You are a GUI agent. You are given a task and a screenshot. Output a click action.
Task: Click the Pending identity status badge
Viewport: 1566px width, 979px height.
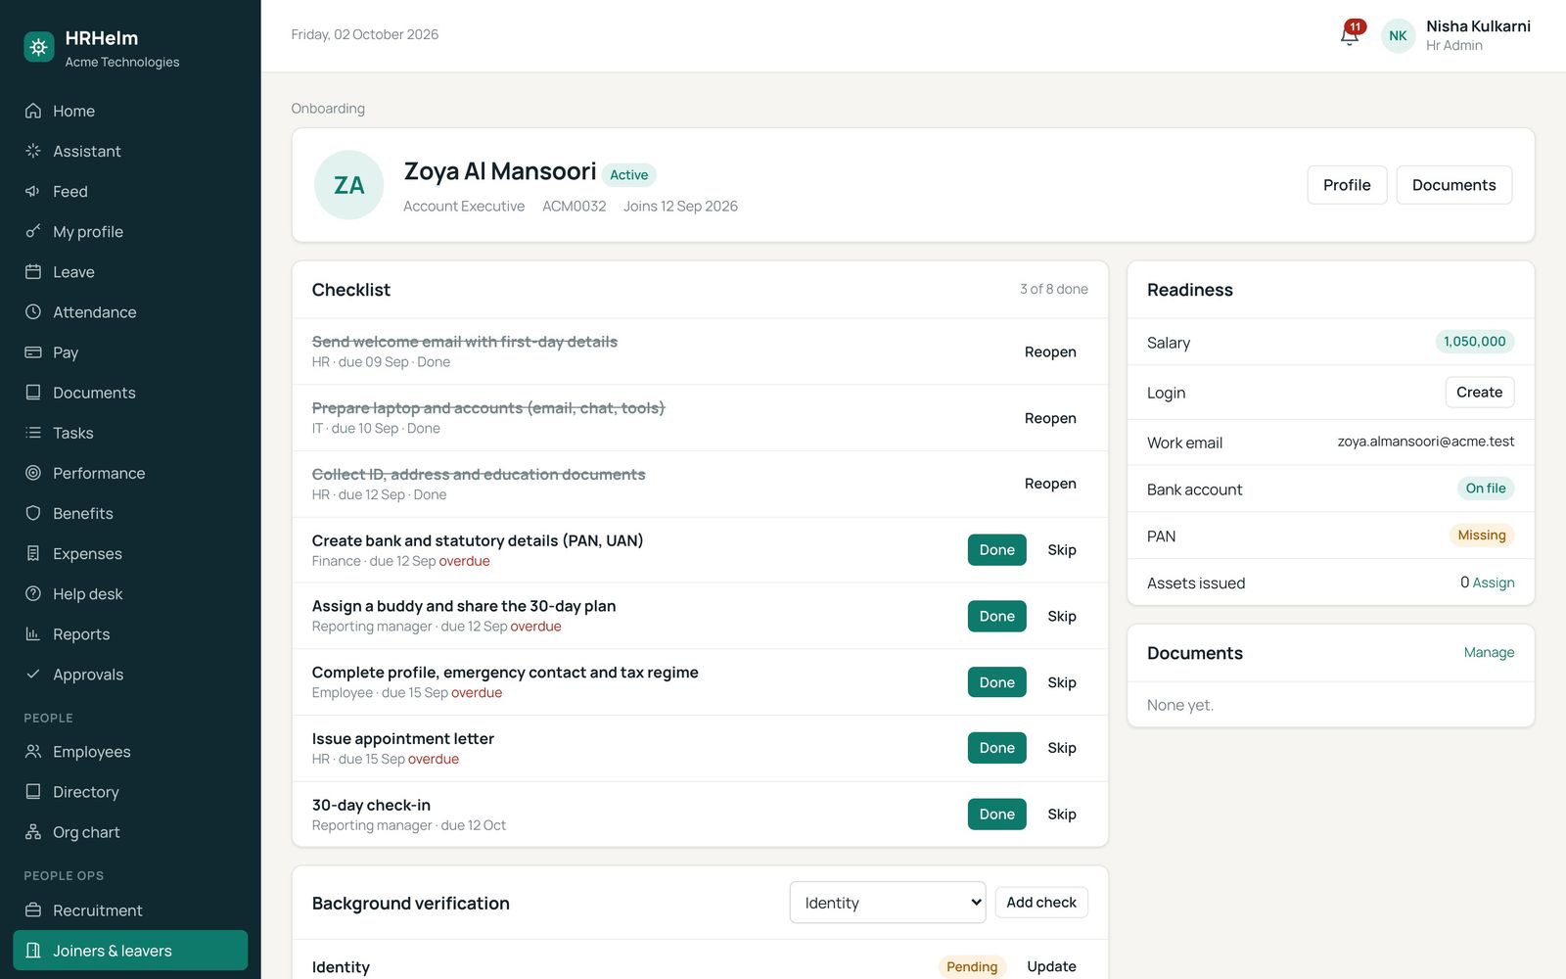pos(972,966)
